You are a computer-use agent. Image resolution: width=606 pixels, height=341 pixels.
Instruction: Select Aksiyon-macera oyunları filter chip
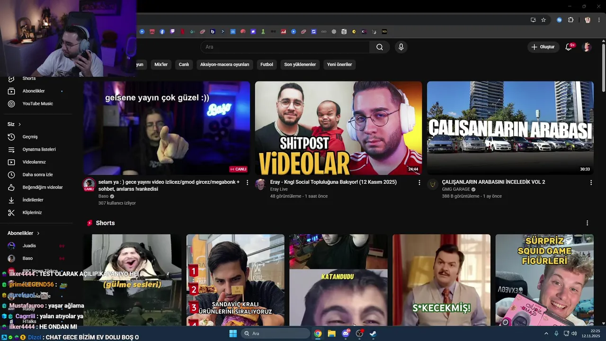[x=224, y=64]
